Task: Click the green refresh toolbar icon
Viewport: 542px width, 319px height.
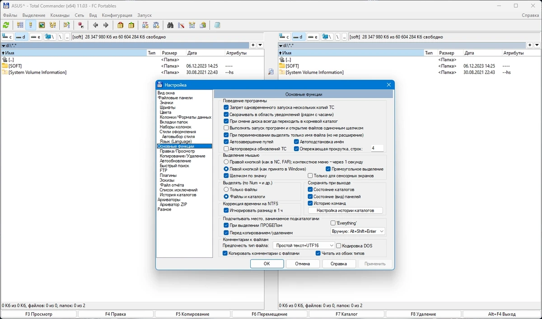Action: (x=6, y=25)
